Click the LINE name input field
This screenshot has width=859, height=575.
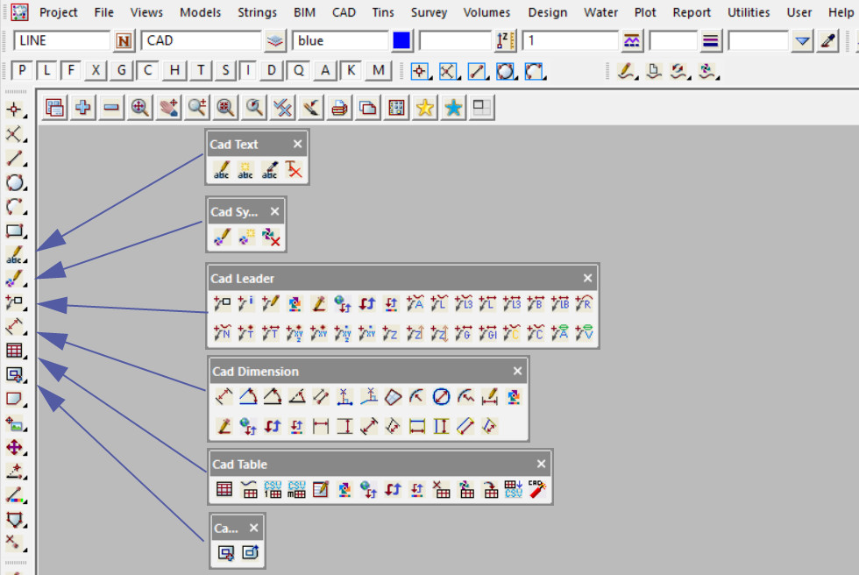61,41
